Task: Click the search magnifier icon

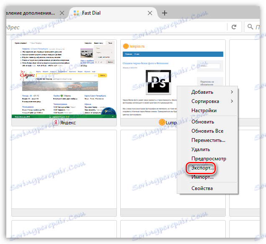Action: (250, 27)
